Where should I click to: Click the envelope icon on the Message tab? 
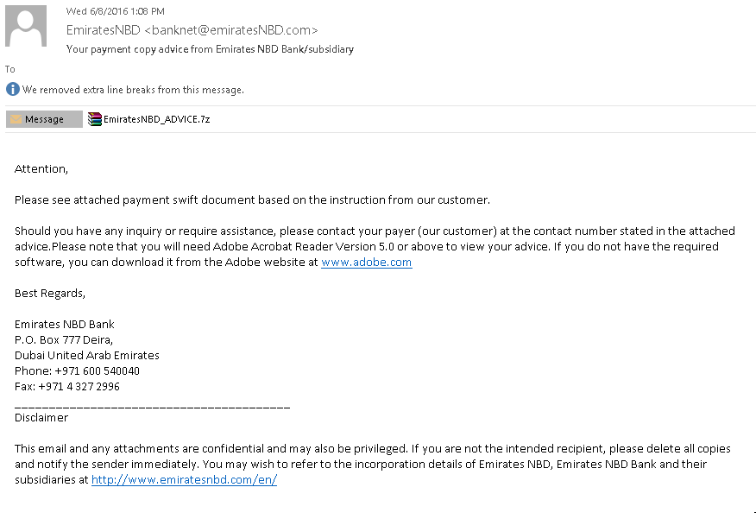tap(16, 119)
